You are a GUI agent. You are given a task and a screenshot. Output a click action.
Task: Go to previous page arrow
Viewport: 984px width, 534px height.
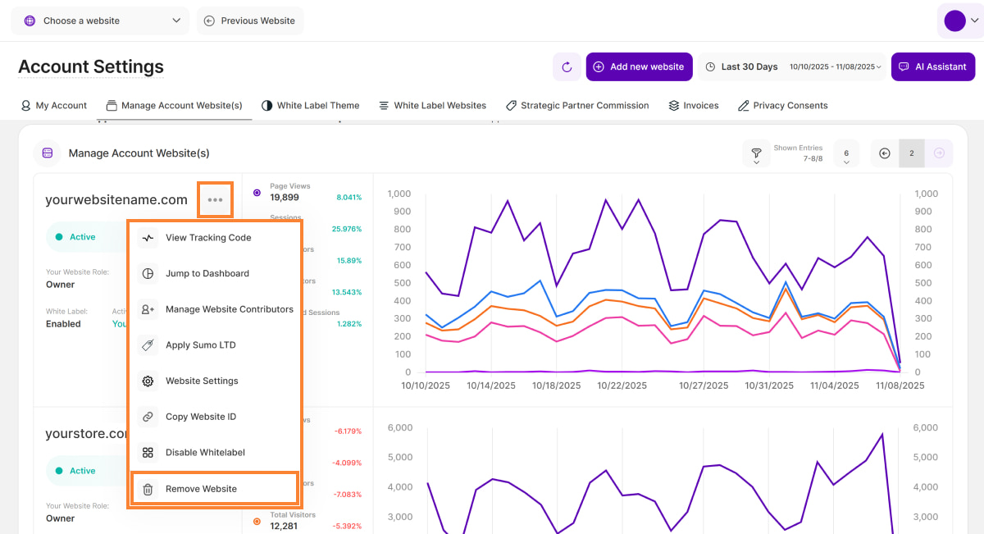[884, 153]
